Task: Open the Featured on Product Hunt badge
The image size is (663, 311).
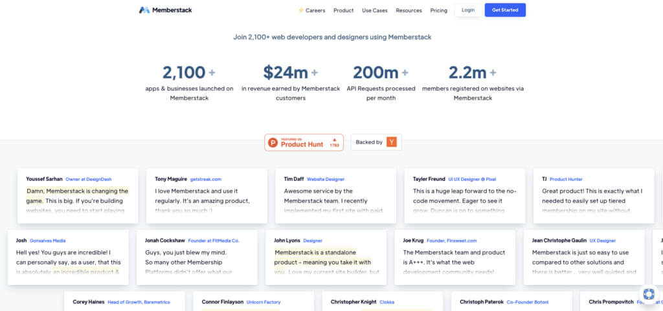Action: (304, 143)
